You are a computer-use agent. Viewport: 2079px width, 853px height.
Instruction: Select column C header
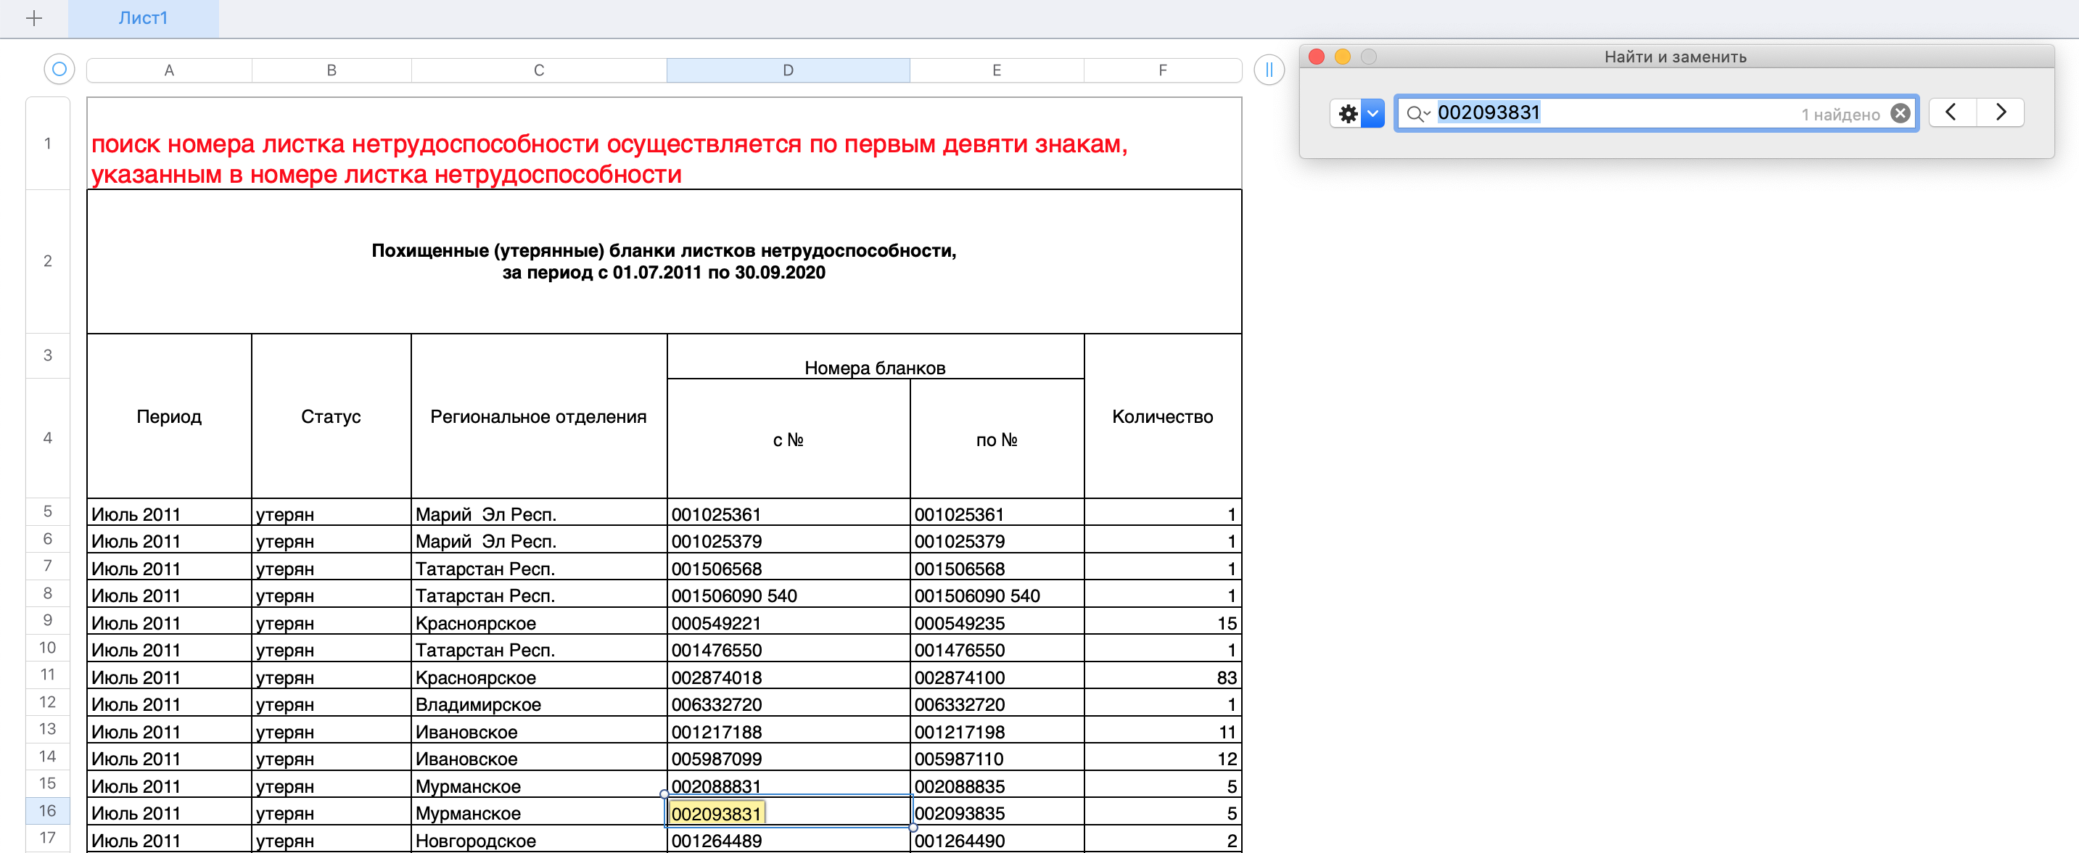[539, 70]
